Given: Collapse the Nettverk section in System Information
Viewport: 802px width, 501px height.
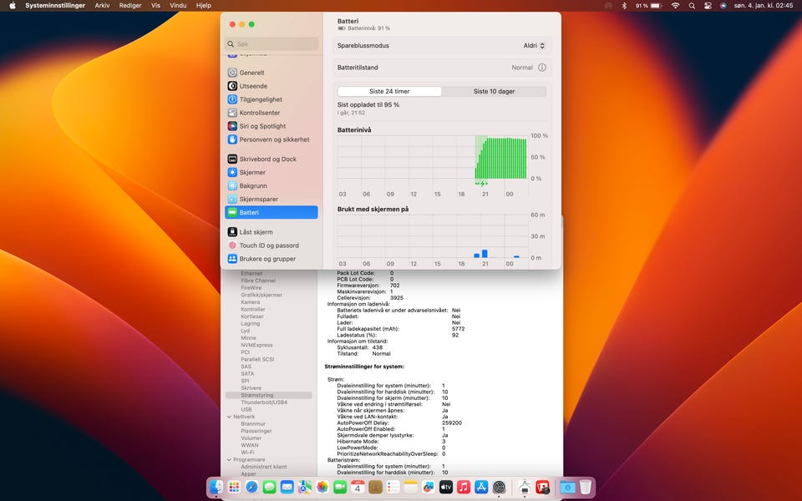Looking at the screenshot, I should pyautogui.click(x=228, y=417).
